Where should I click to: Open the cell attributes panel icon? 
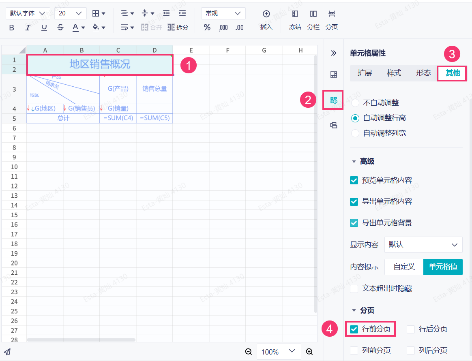334,100
